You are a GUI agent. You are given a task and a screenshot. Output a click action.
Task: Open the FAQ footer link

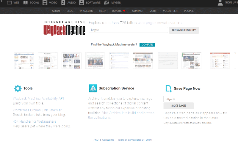click(96, 140)
